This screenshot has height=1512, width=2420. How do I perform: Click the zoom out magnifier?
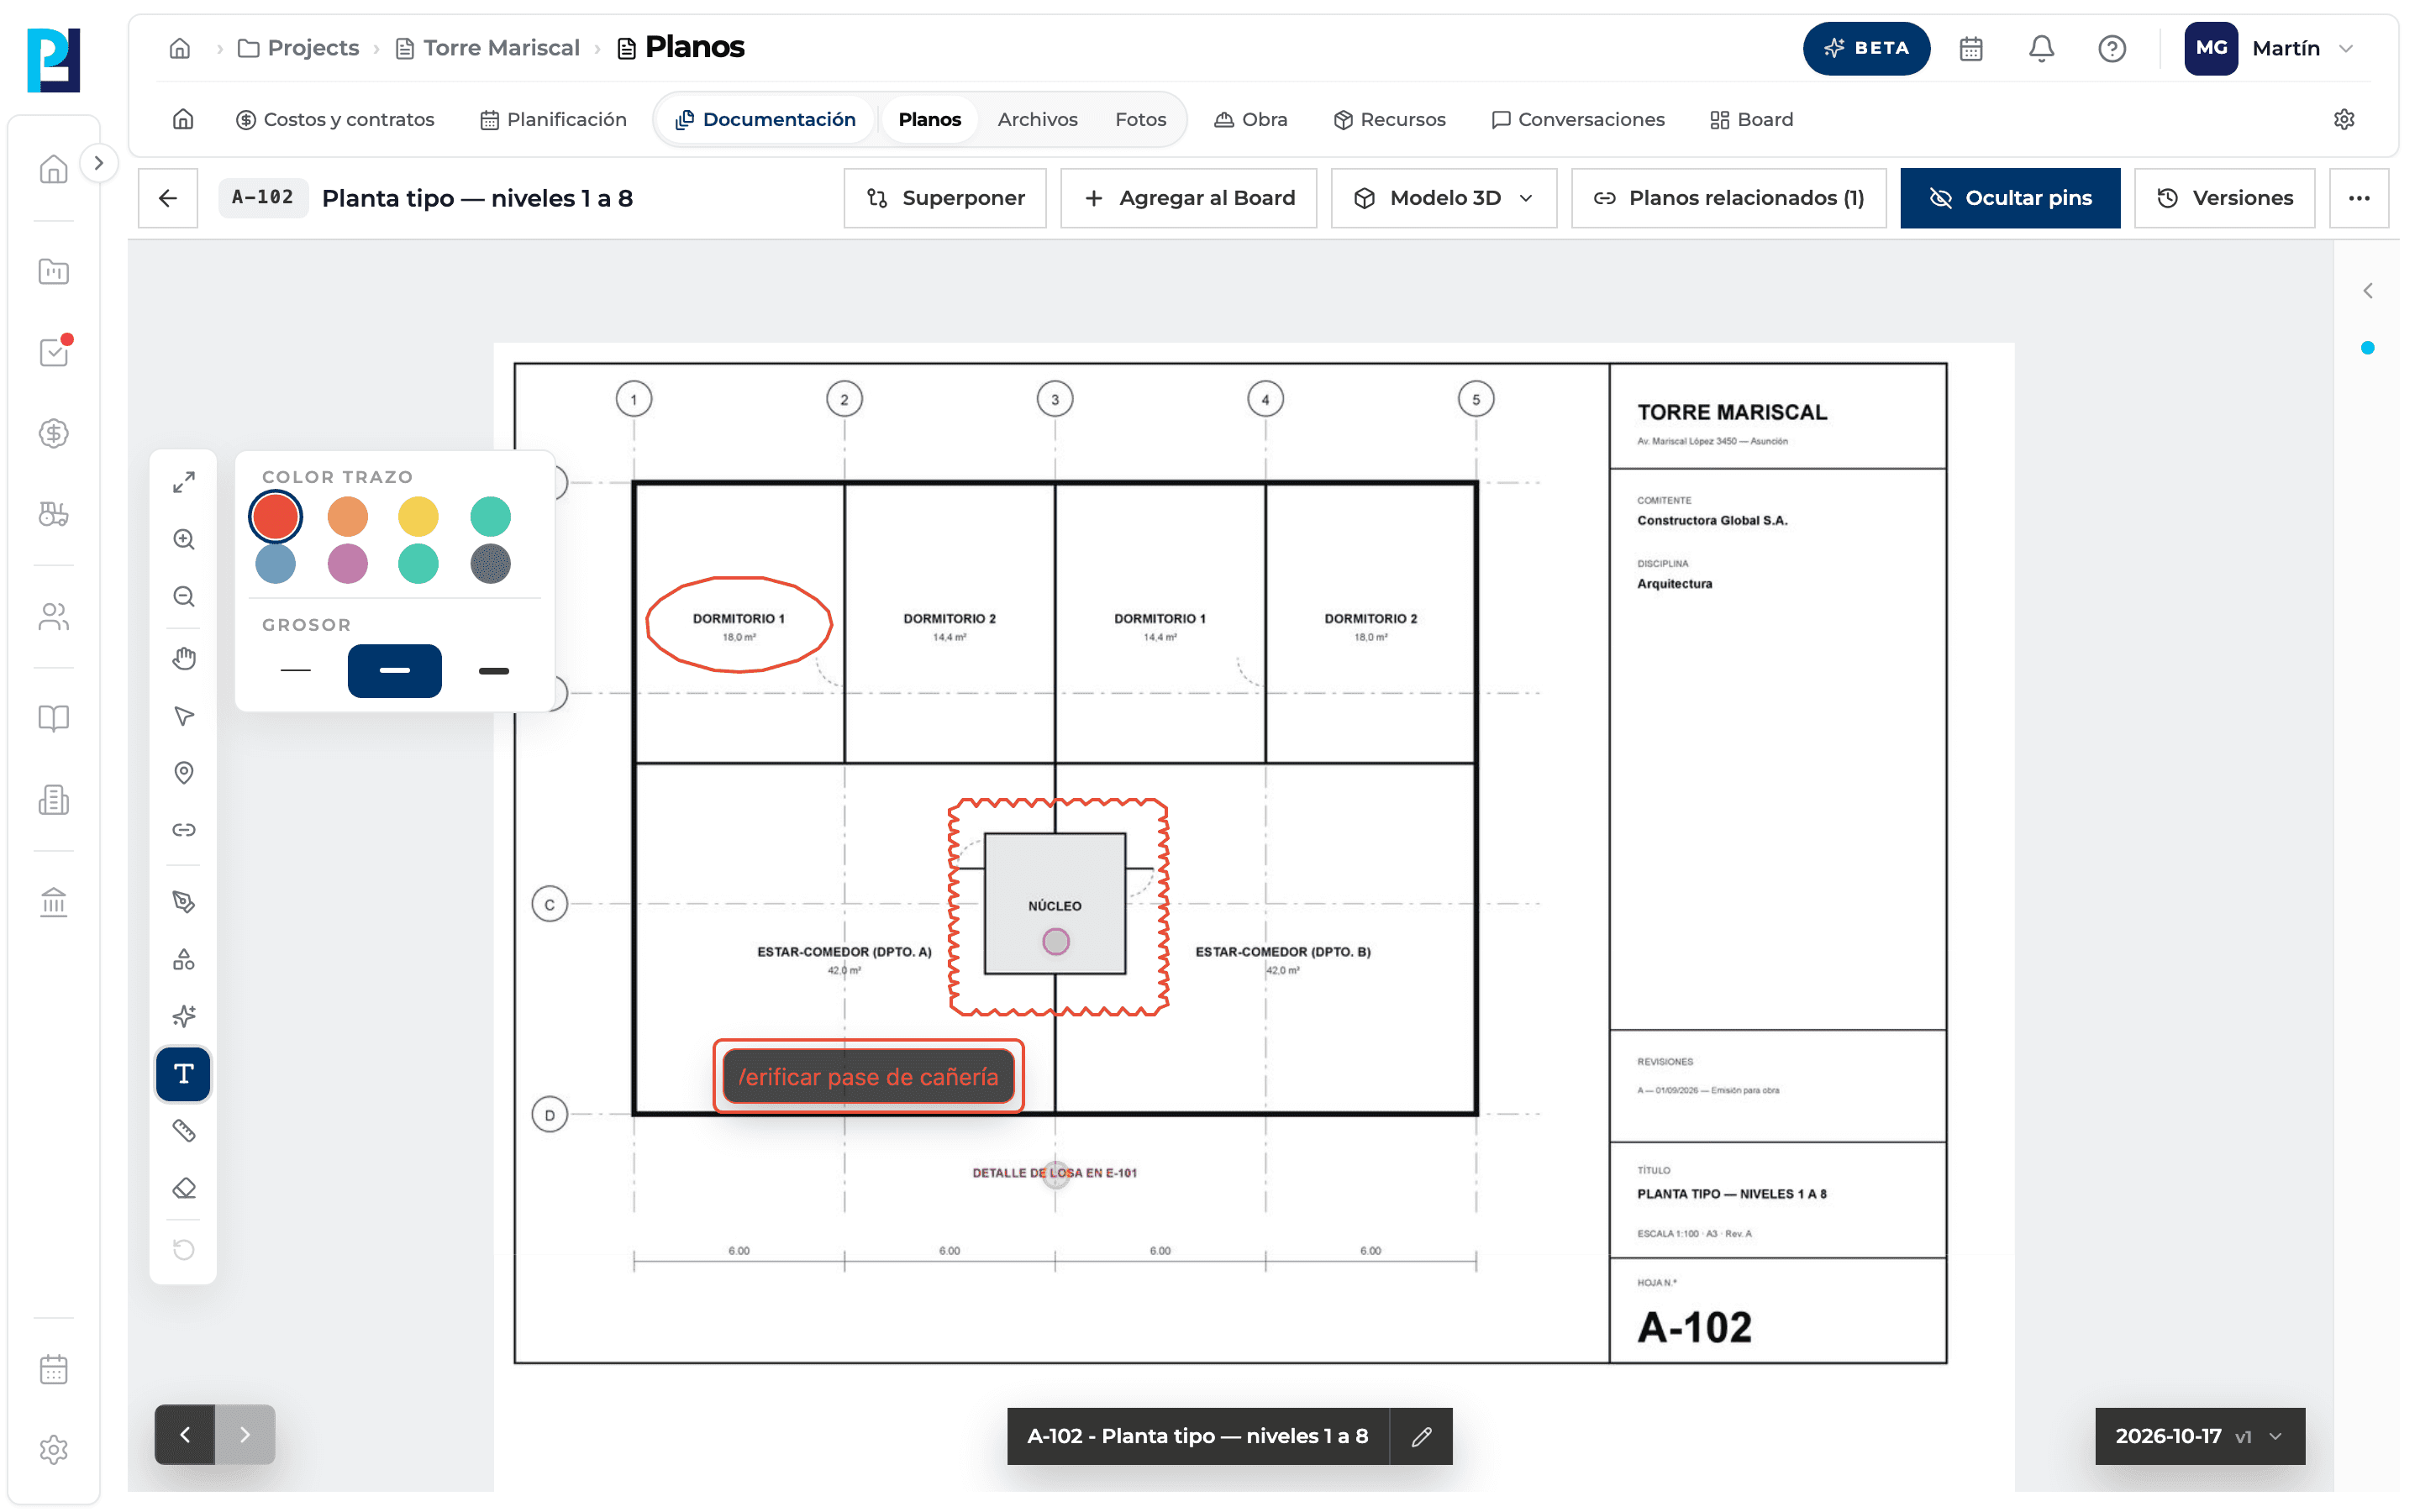[x=183, y=597]
